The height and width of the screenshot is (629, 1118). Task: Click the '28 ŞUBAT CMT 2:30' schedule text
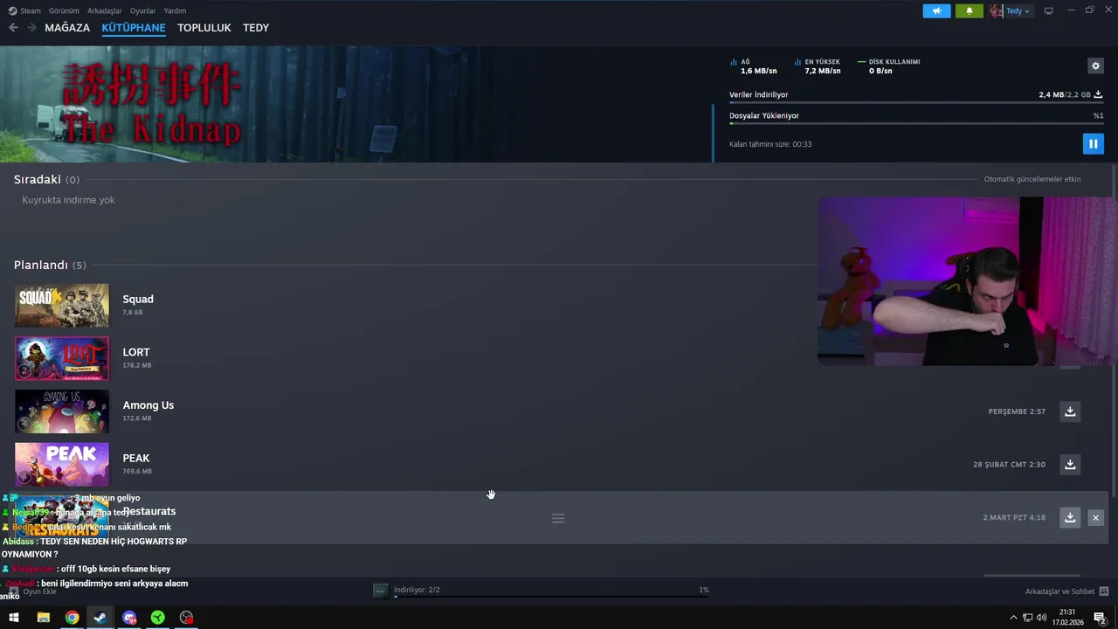point(1009,465)
